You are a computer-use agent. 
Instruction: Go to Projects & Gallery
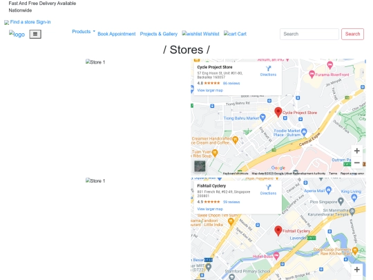pos(159,34)
